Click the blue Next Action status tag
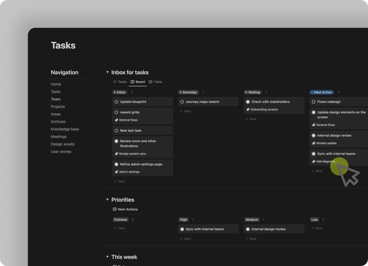The height and width of the screenshot is (266, 368). tap(322, 92)
